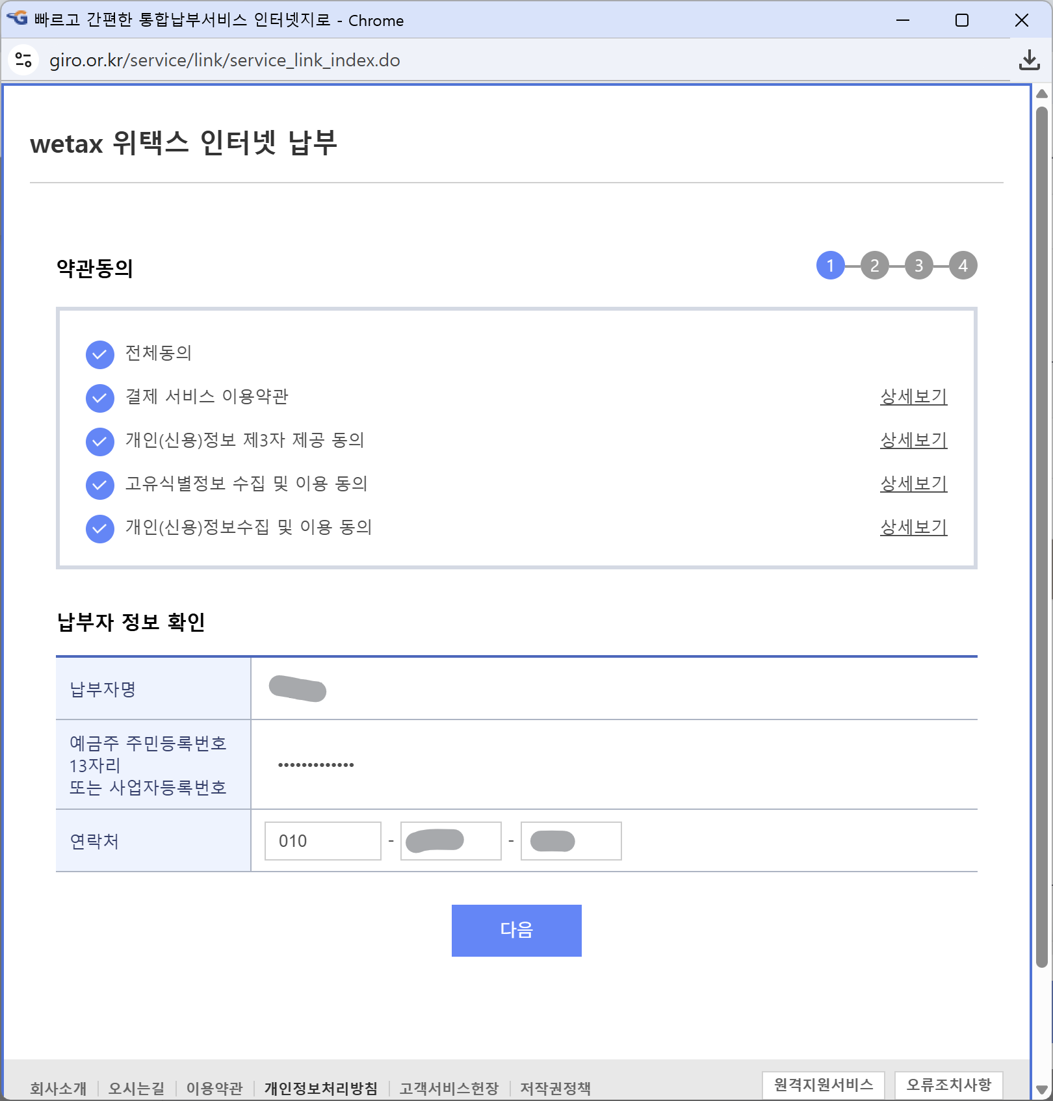Select step 3 circle indicator
The width and height of the screenshot is (1053, 1101).
pyautogui.click(x=919, y=265)
